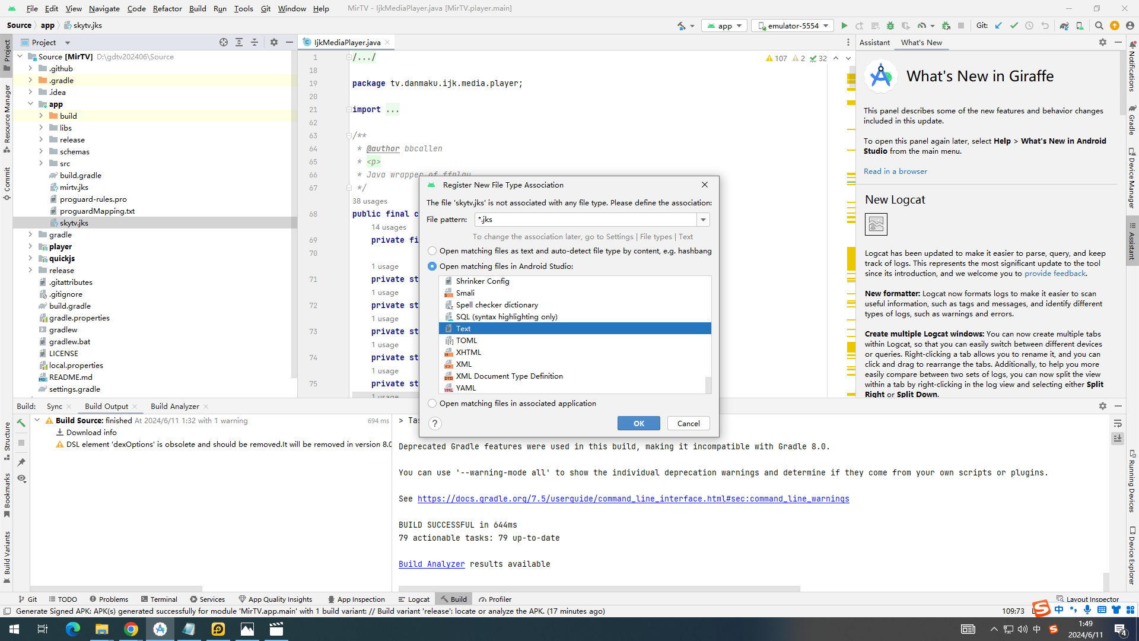The image size is (1139, 641).
Task: Sync project with Gradle files icon
Action: tap(1064, 26)
